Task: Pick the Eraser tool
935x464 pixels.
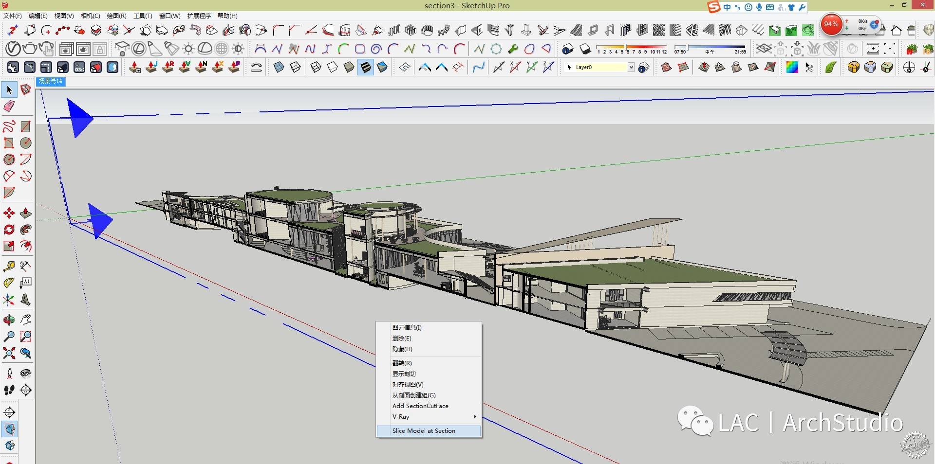Action: tap(9, 106)
